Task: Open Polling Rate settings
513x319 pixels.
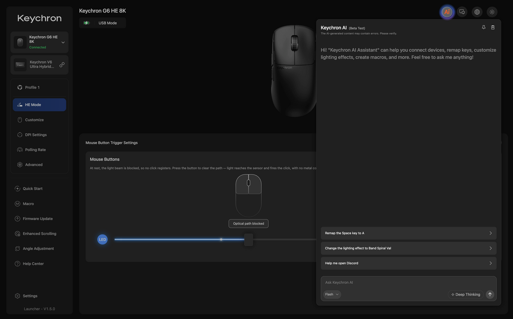Action: click(39, 150)
